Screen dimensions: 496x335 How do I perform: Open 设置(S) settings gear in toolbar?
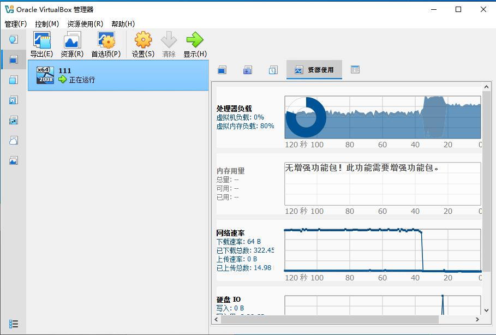click(143, 45)
